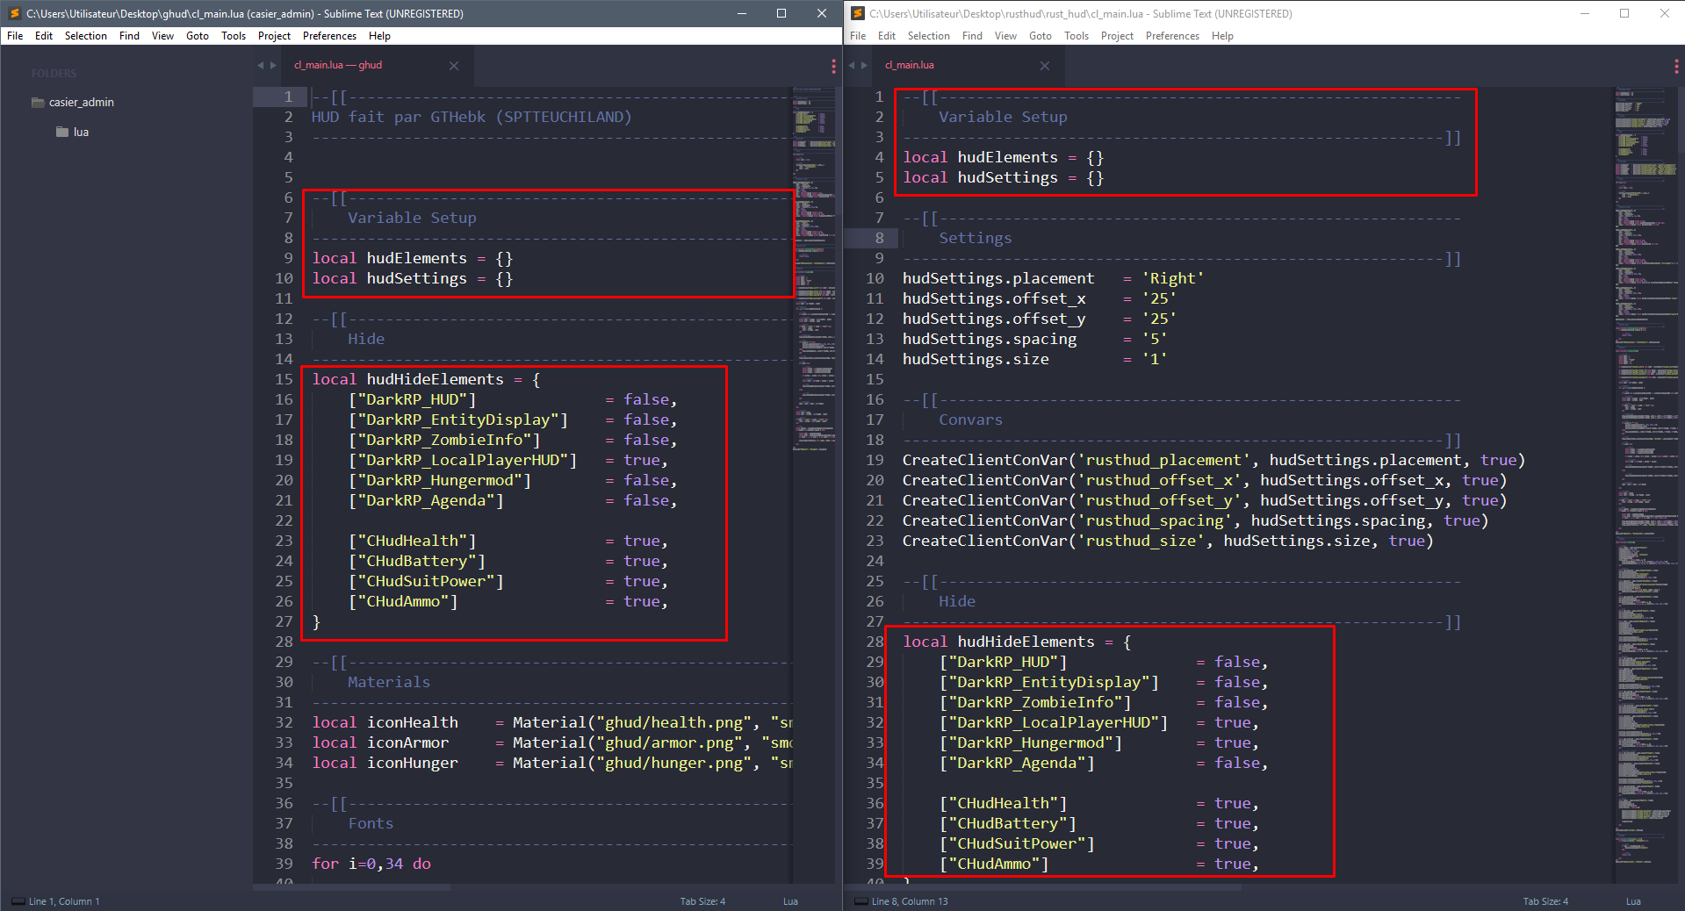The height and width of the screenshot is (911, 1685).
Task: Click the lua folder icon
Action: coord(62,133)
